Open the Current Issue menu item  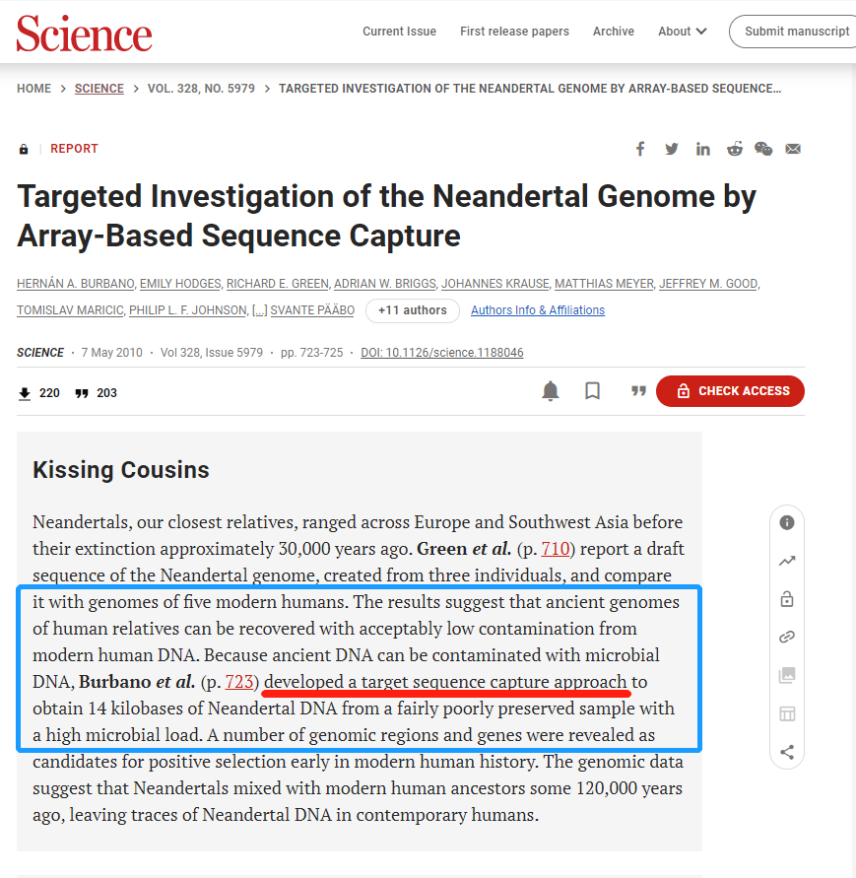pos(399,32)
